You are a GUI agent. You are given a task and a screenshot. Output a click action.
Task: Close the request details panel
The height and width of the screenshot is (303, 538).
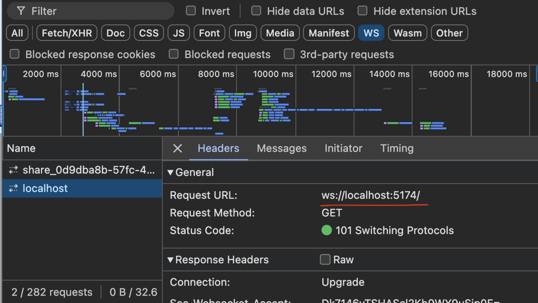coord(178,148)
